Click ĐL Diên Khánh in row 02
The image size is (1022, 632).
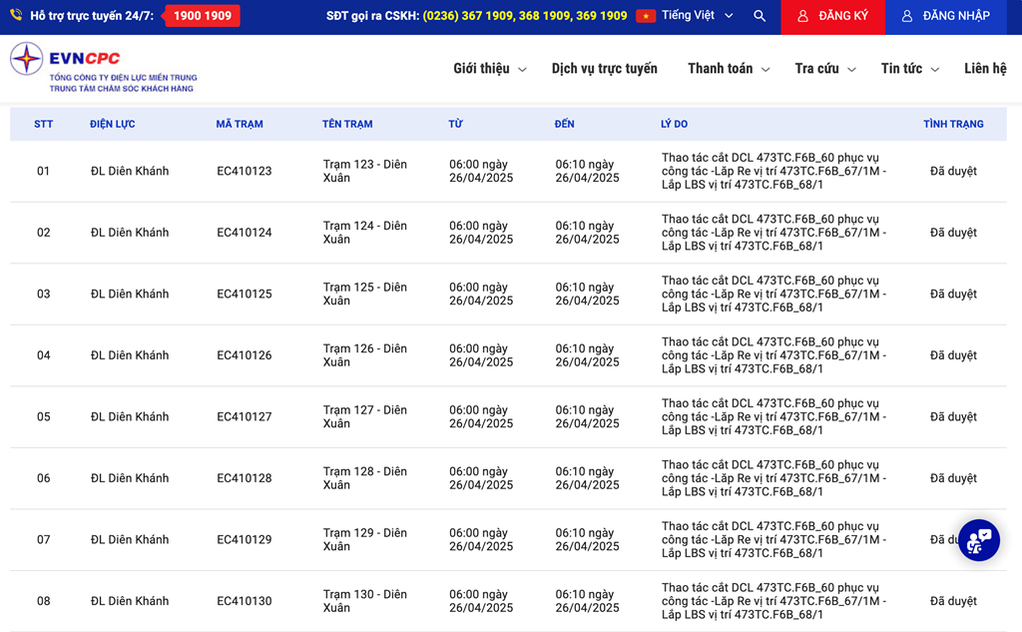130,233
